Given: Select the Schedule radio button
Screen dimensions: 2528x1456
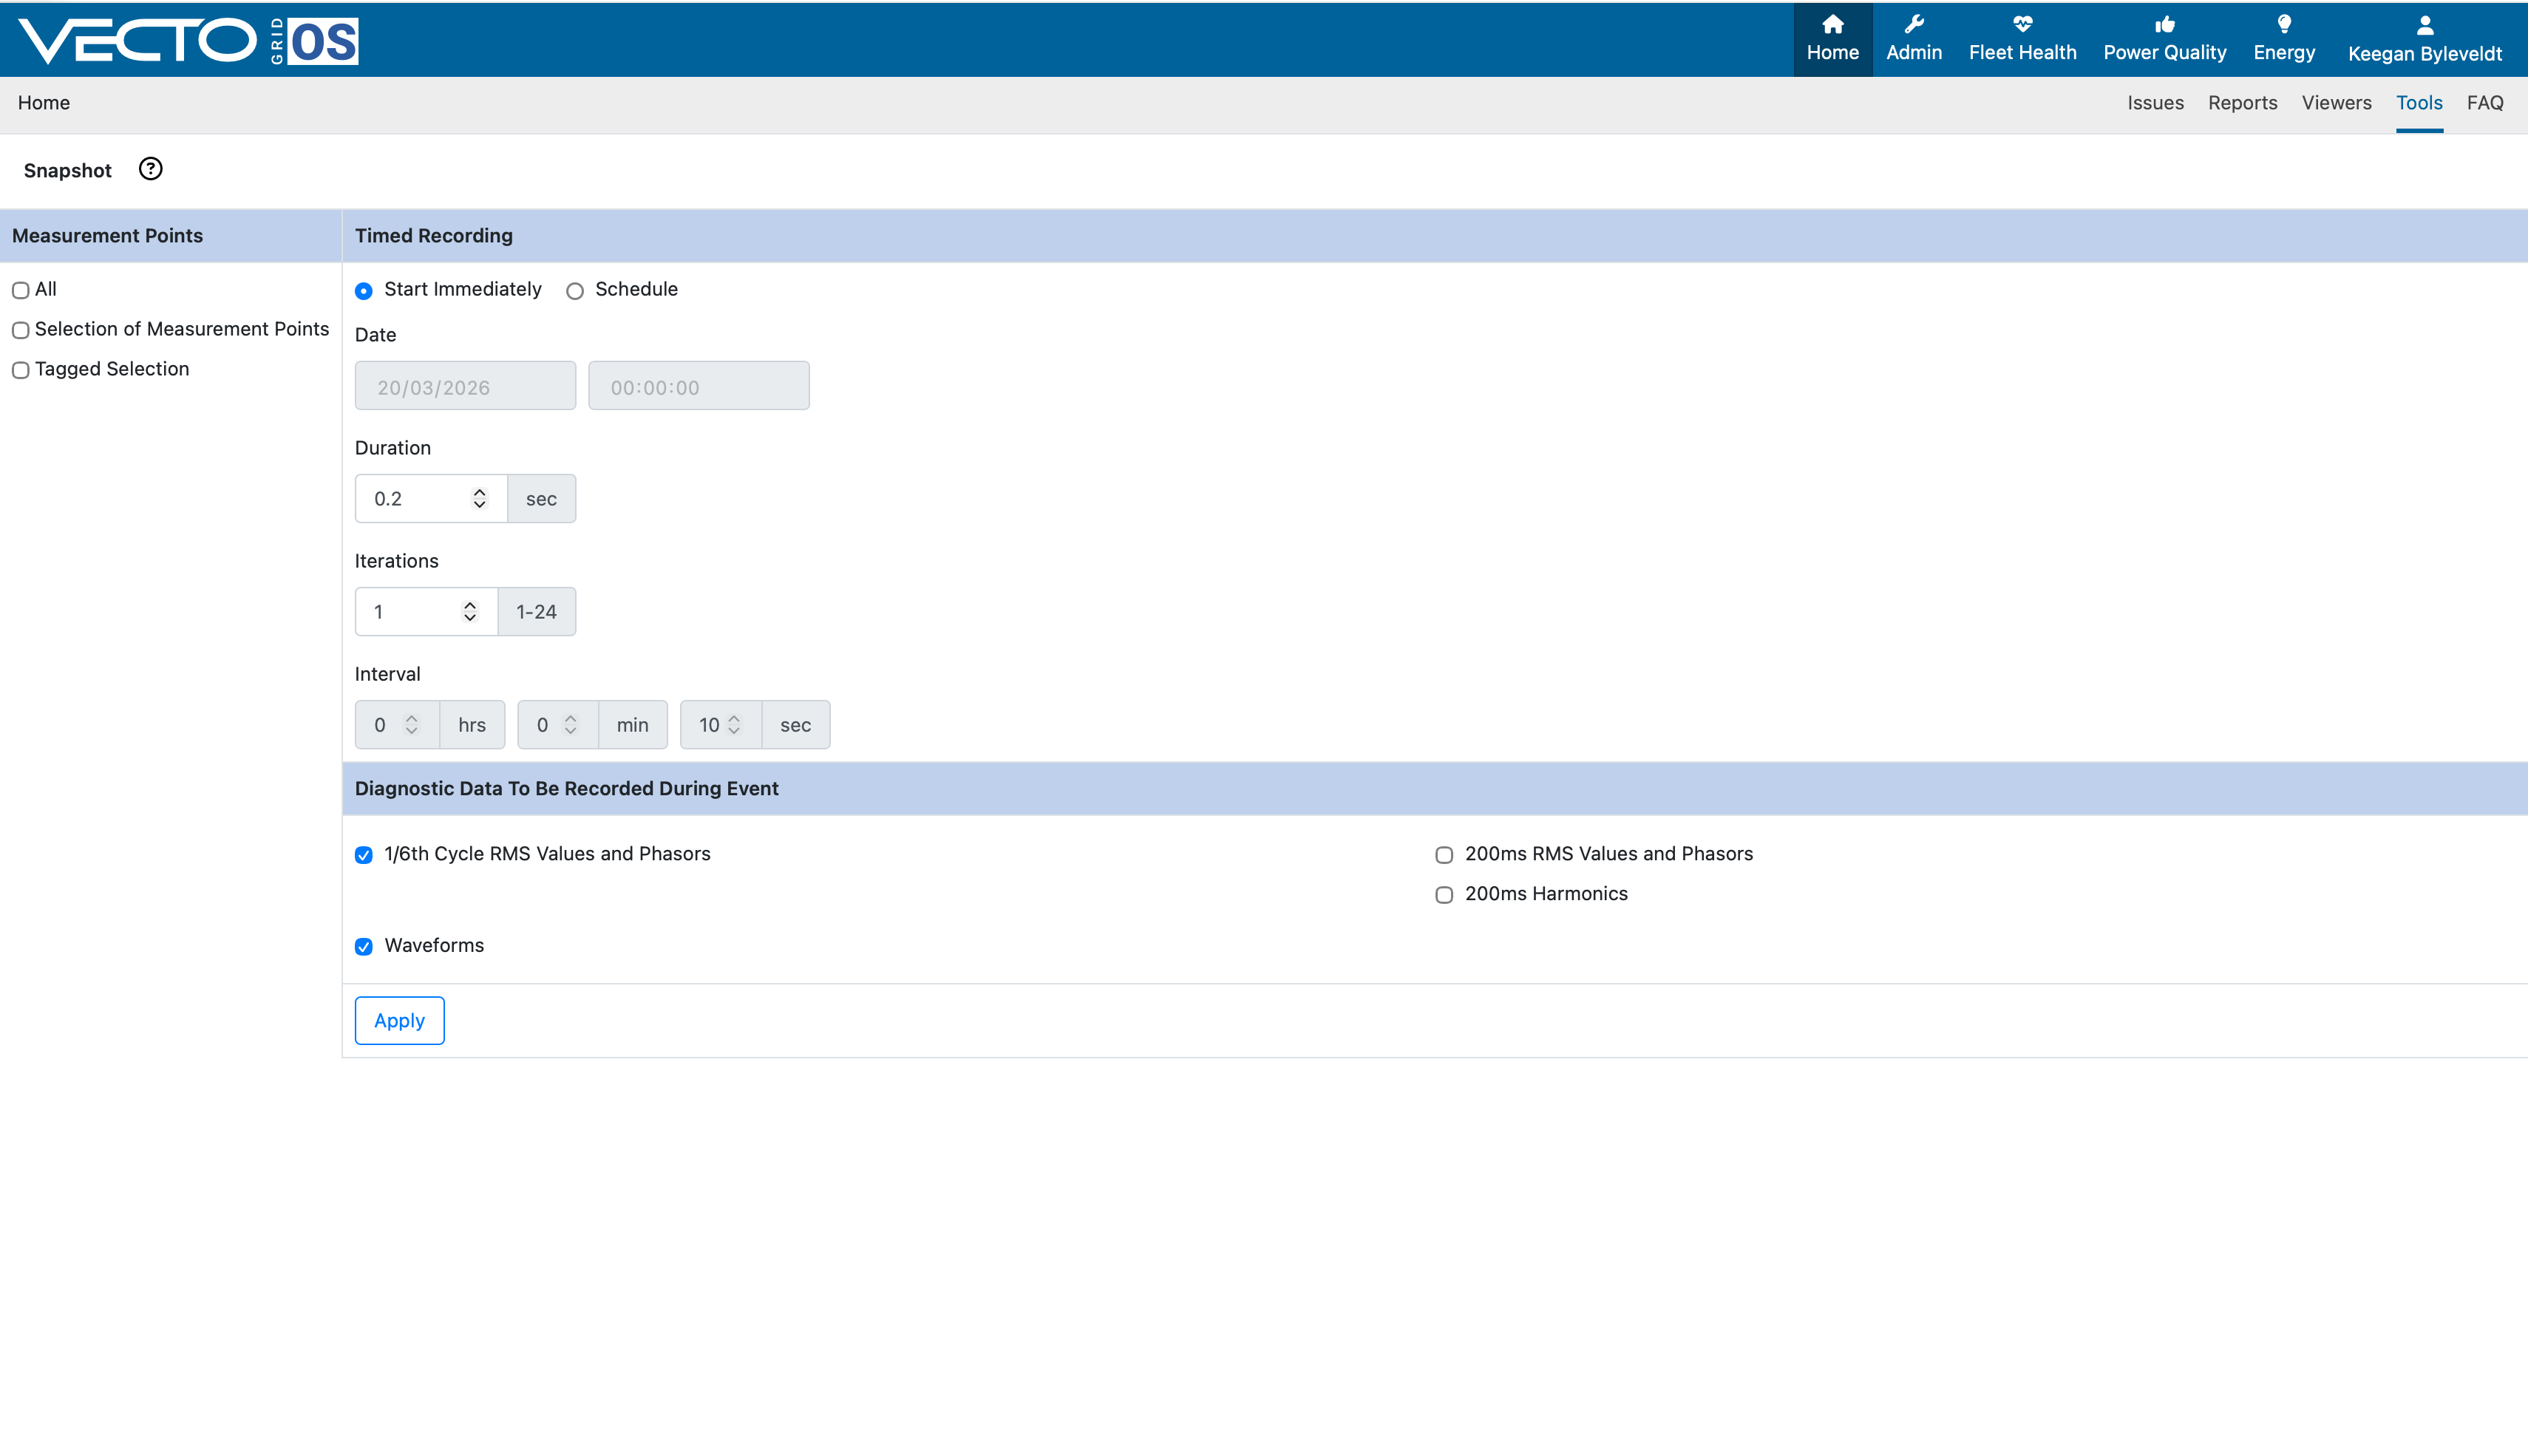Looking at the screenshot, I should pyautogui.click(x=575, y=291).
